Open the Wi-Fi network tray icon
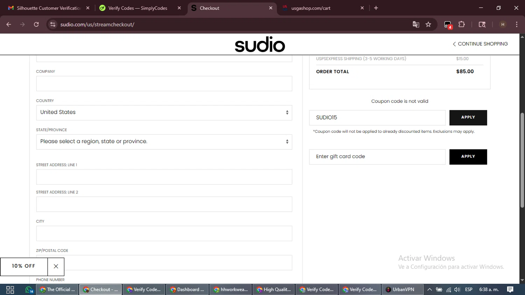 point(448,290)
